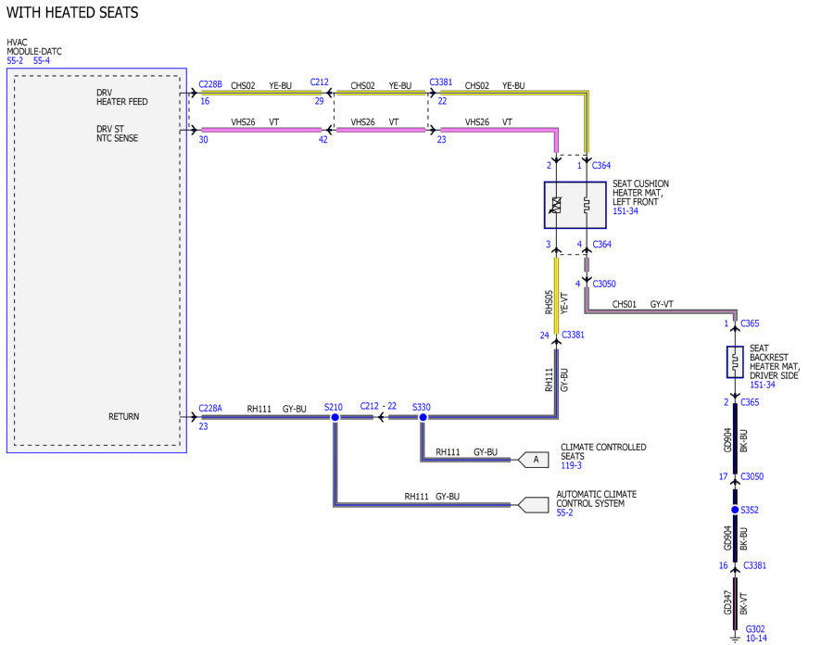Viewport: 834px width, 645px height.
Task: Open the 55-4 cell reference link
Action: point(42,60)
